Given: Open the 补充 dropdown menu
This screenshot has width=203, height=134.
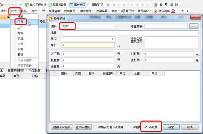Looking at the screenshot, I should (15, 11).
